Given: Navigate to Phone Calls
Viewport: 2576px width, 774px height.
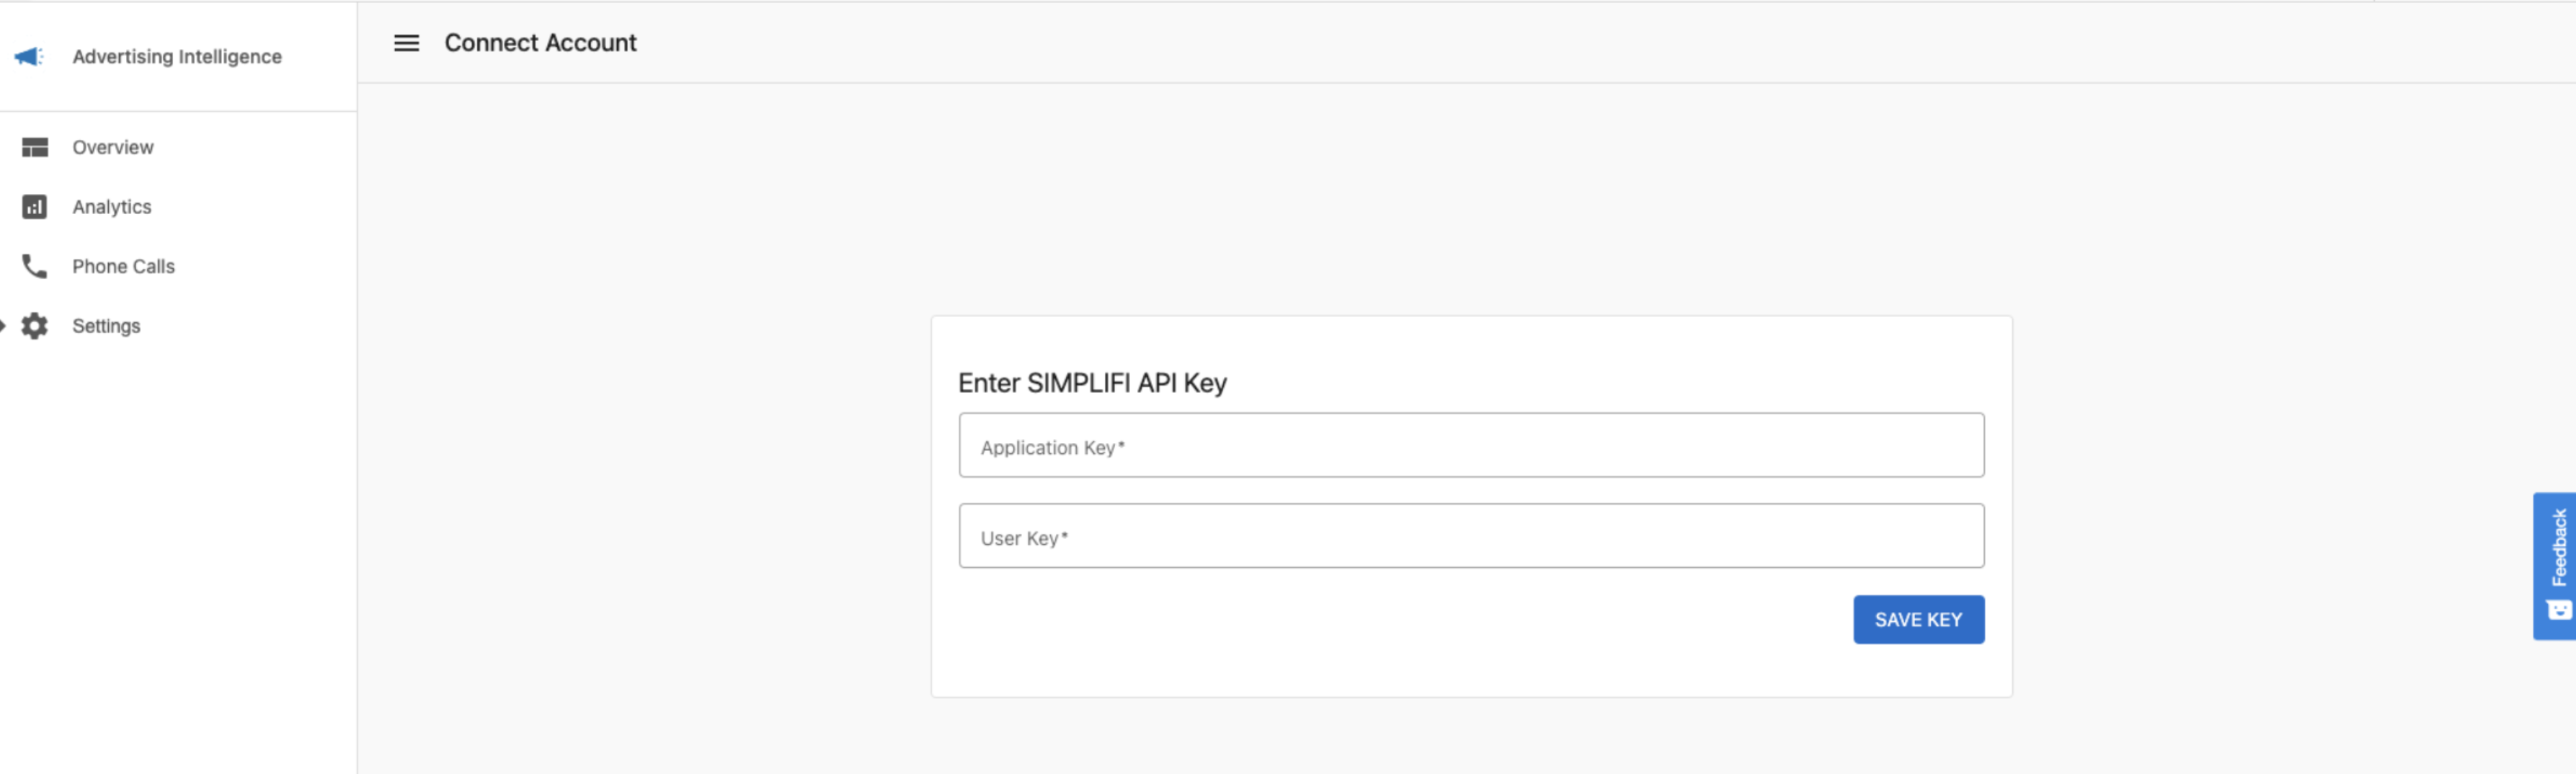Looking at the screenshot, I should point(122,265).
